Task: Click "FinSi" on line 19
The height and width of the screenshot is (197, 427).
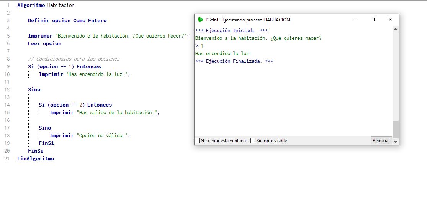Action: coord(46,143)
